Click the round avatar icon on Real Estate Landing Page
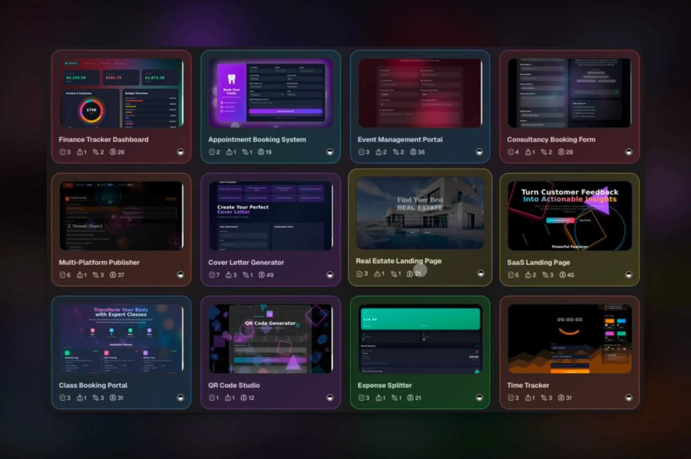This screenshot has width=691, height=459. [x=481, y=273]
